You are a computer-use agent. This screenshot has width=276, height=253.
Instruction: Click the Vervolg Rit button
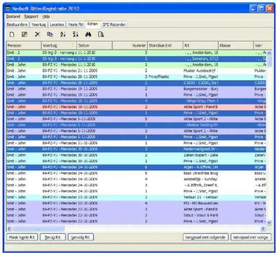(80, 237)
